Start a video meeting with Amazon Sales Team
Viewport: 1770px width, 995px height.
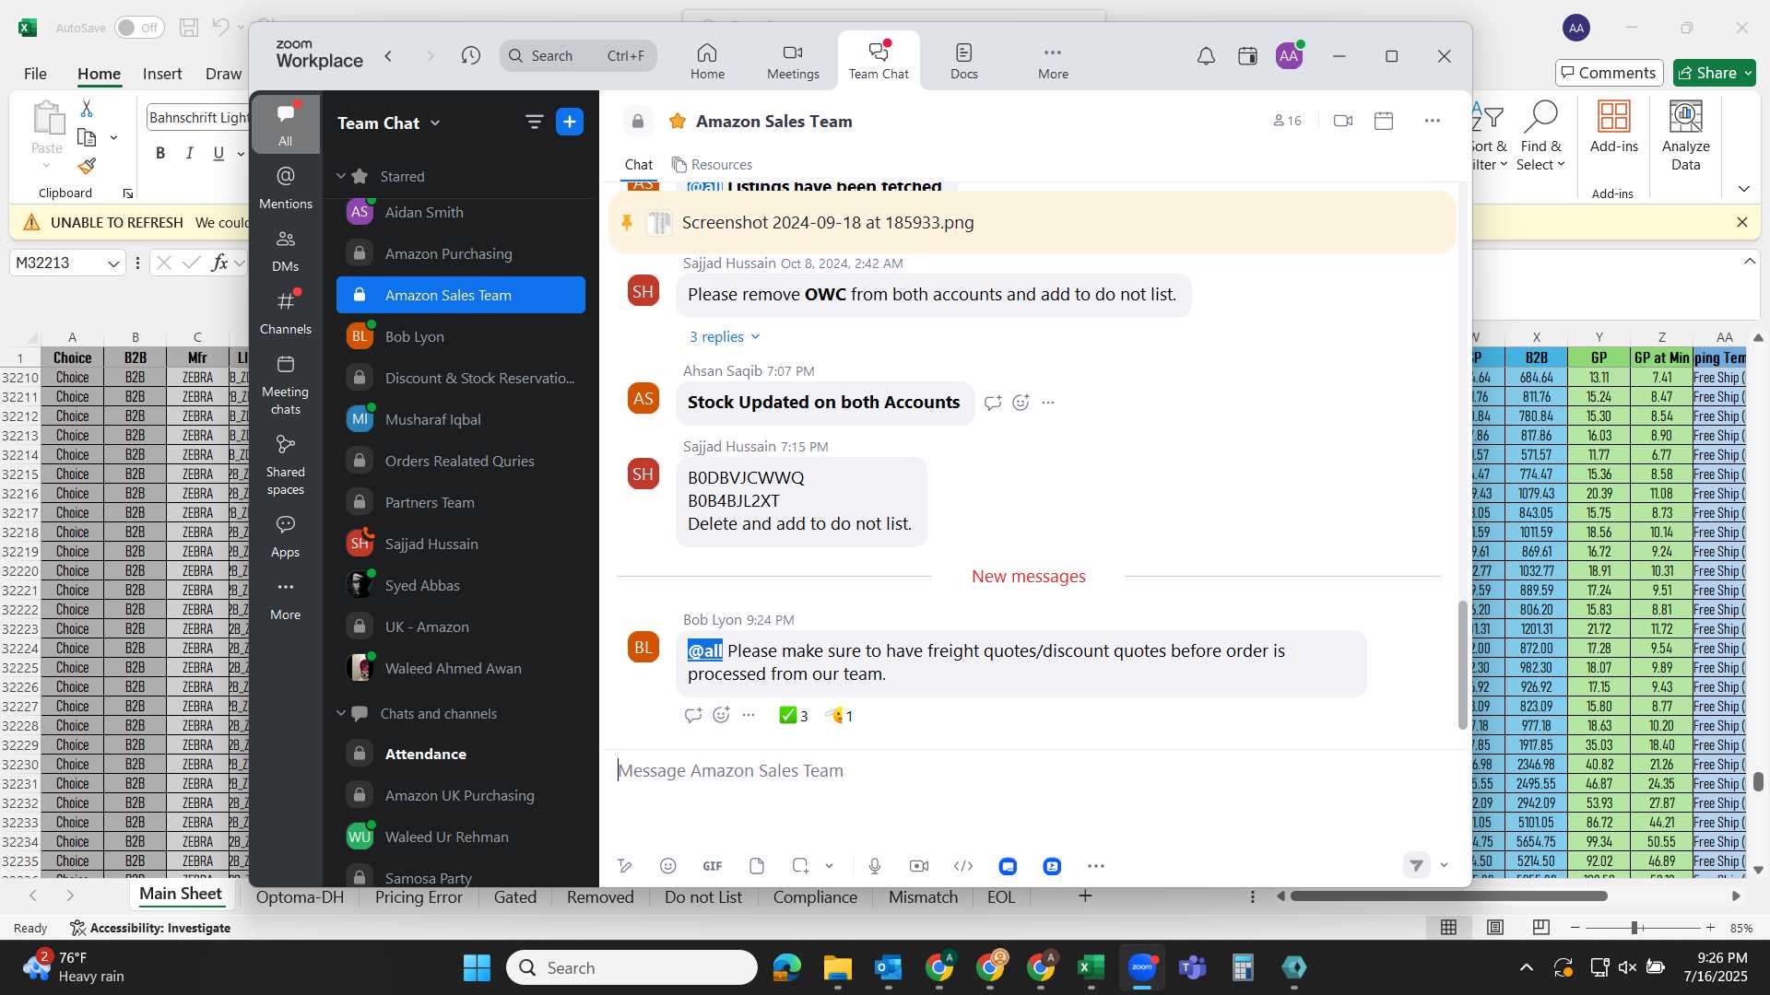click(1342, 121)
